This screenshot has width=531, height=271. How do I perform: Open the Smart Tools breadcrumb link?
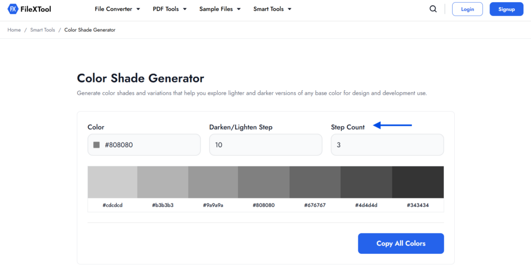(x=43, y=30)
